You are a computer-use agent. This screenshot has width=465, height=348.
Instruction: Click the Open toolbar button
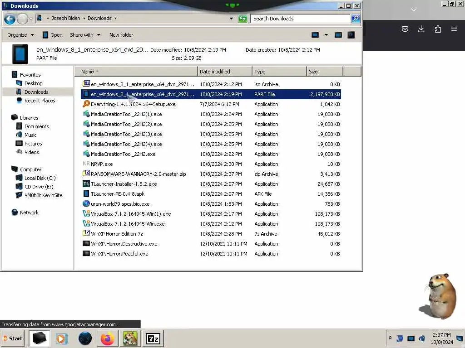pos(53,35)
